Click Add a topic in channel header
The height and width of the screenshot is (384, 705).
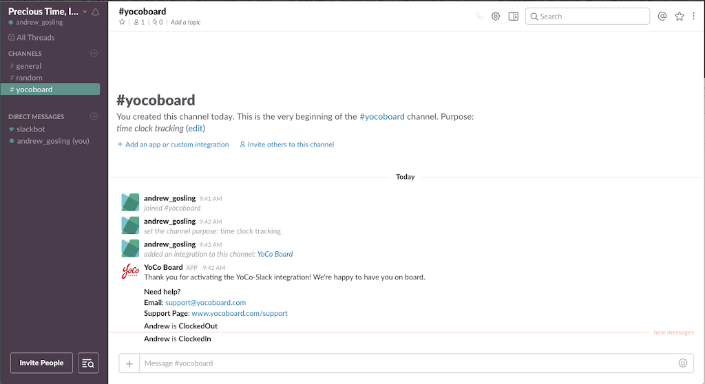pyautogui.click(x=186, y=22)
